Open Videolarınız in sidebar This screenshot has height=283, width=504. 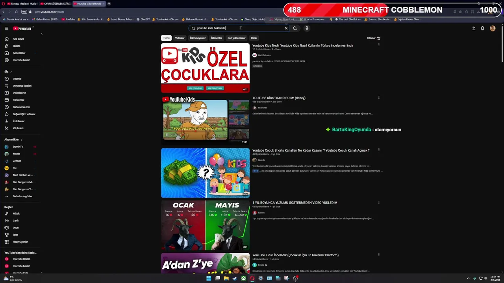tap(19, 93)
